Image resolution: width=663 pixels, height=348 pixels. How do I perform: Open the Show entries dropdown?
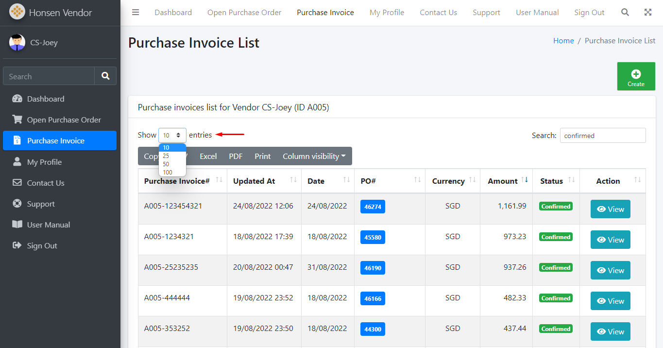pos(172,135)
